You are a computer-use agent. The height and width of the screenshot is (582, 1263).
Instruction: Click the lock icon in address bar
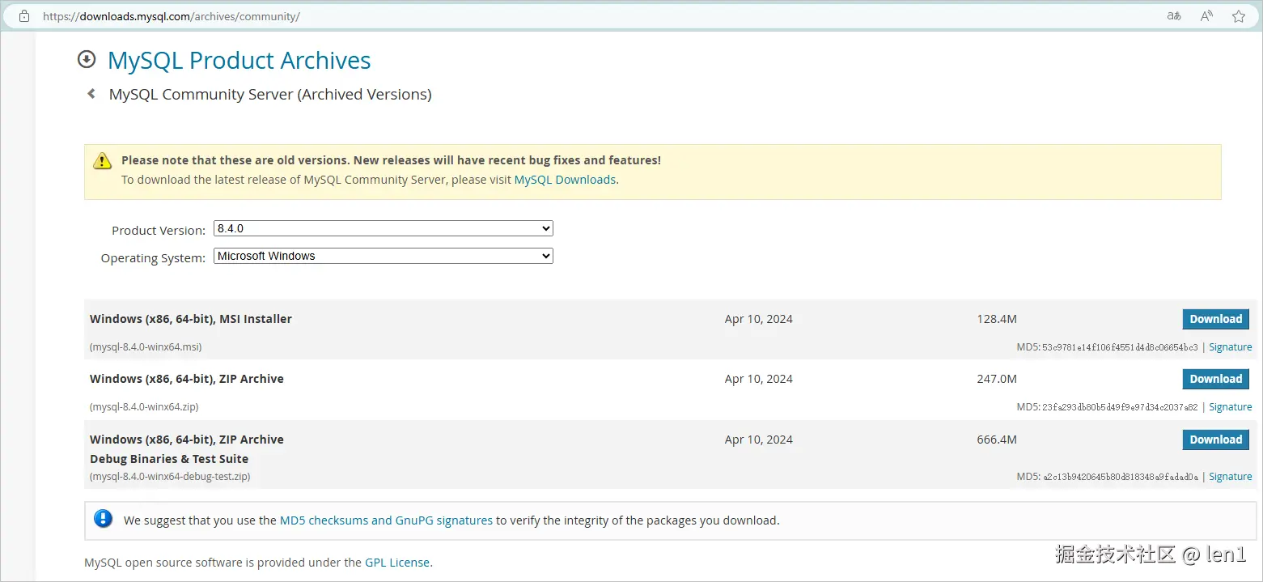click(x=24, y=15)
